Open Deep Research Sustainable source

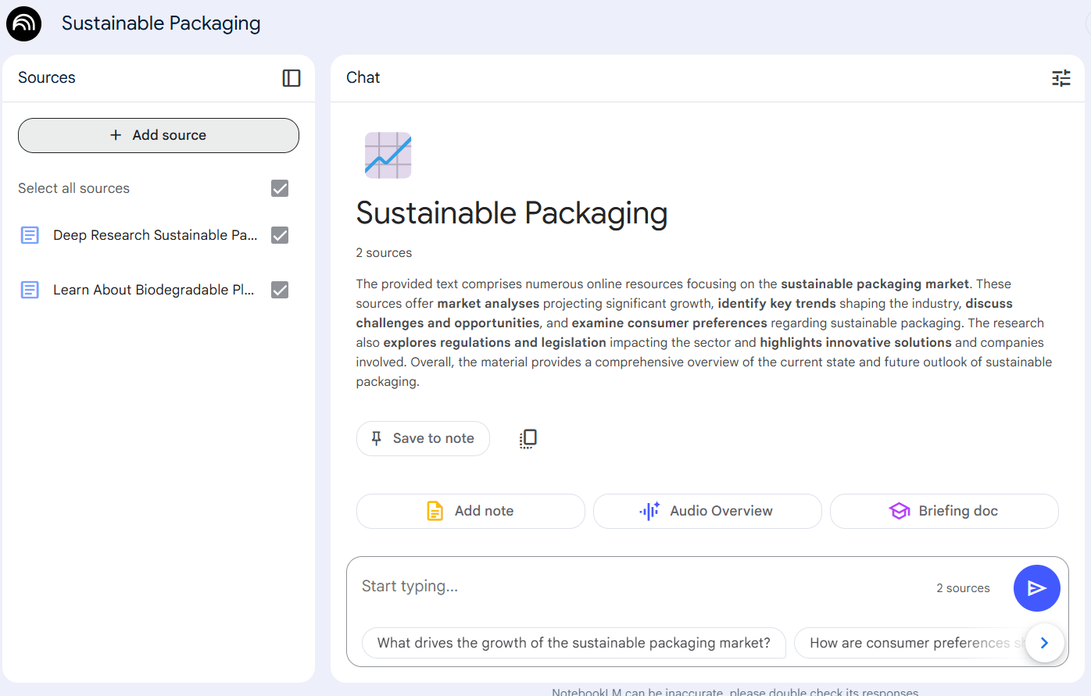[x=155, y=235]
